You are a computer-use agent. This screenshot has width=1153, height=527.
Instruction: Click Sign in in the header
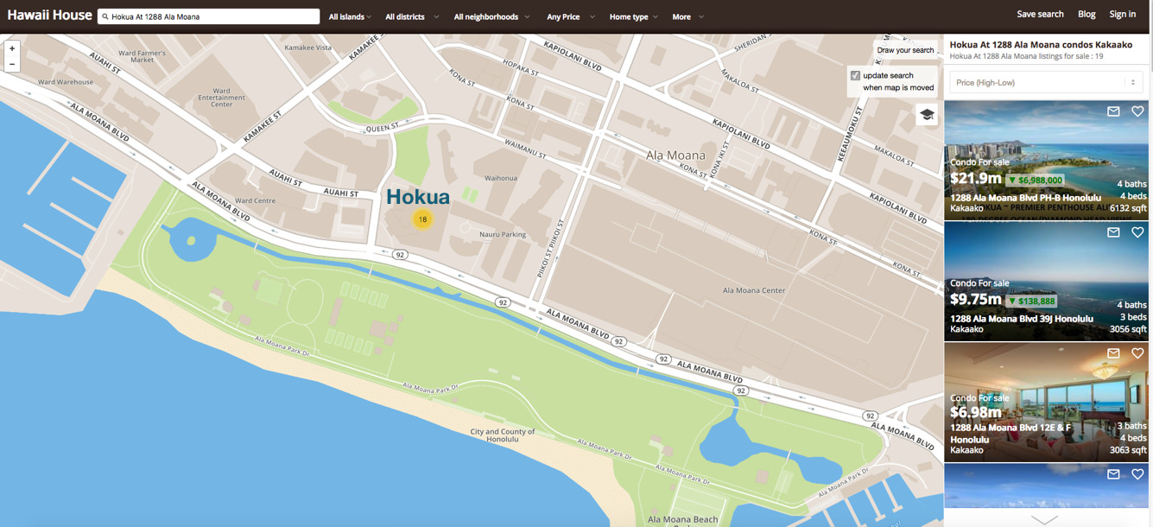(x=1122, y=14)
